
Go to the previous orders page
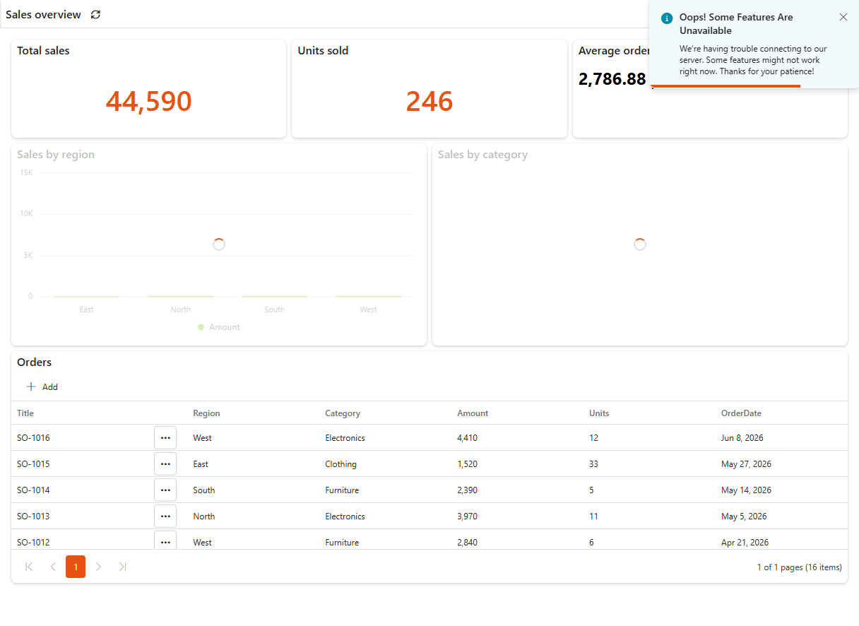(x=53, y=567)
